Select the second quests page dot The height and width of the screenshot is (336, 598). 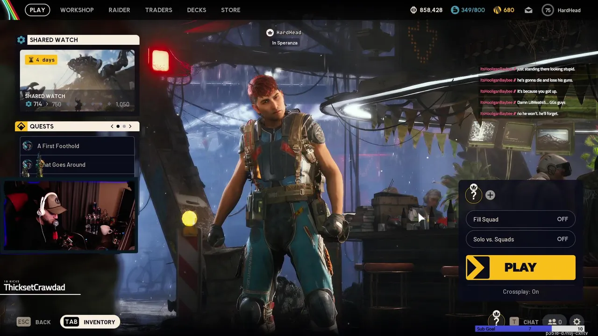coord(124,126)
